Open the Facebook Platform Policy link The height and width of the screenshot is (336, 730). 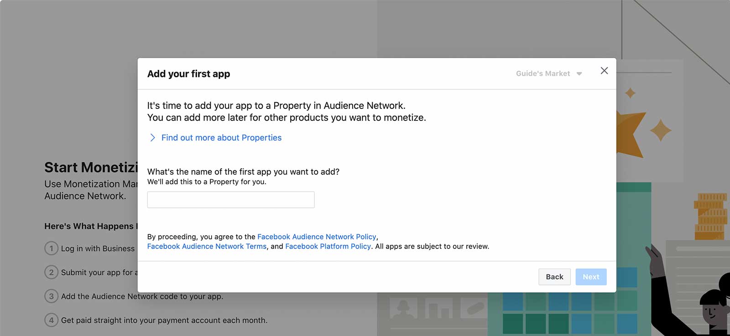(x=328, y=246)
